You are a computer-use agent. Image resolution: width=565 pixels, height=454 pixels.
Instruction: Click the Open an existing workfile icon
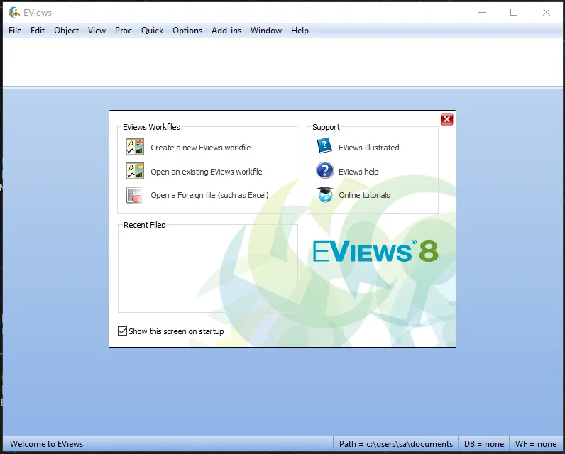pos(135,171)
